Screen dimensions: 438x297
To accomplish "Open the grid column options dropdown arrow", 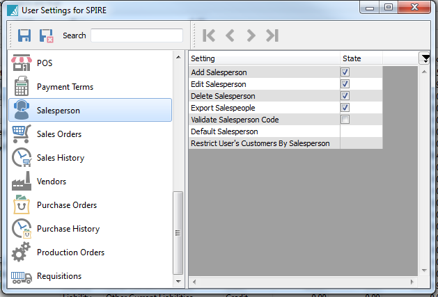I will click(x=424, y=58).
